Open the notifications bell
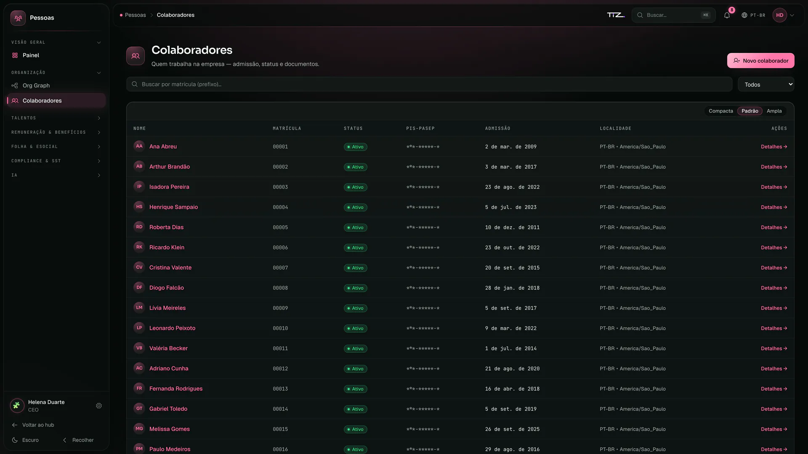The width and height of the screenshot is (808, 454). click(727, 15)
